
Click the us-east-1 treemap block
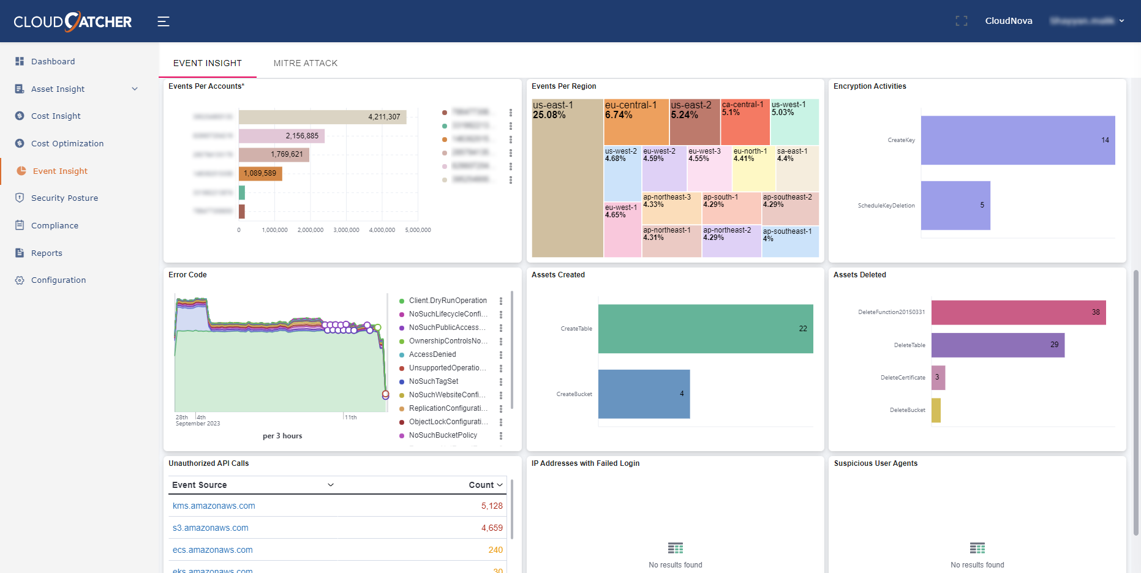[x=567, y=178]
